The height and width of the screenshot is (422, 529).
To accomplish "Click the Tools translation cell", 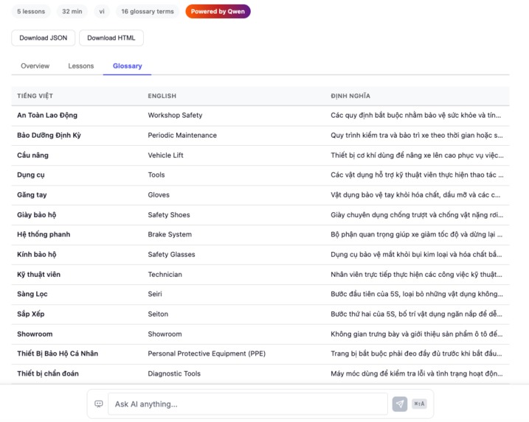I will [156, 175].
